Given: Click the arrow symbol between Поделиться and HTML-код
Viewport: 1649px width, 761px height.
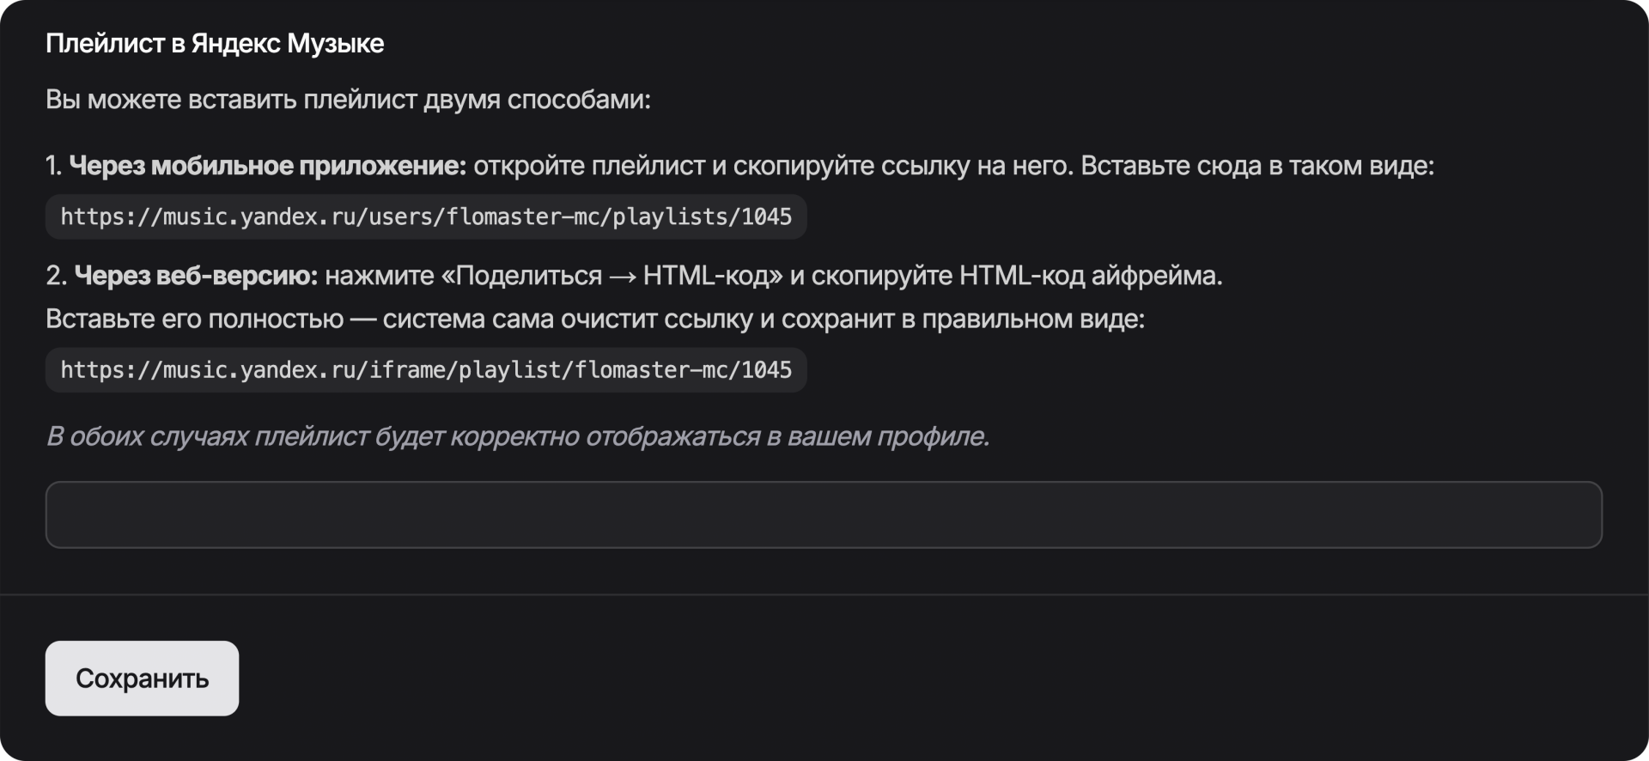Looking at the screenshot, I should [623, 276].
